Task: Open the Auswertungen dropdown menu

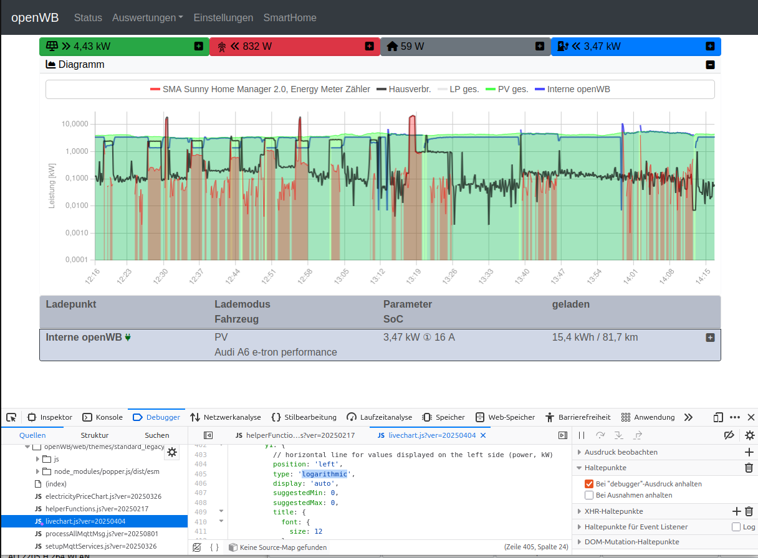Action: click(148, 17)
